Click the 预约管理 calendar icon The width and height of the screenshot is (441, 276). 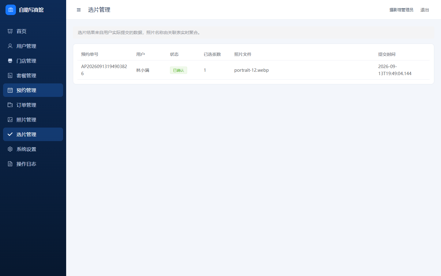coord(10,90)
